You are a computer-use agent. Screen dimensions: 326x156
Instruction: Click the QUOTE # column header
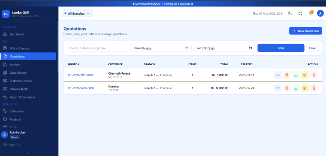pyautogui.click(x=74, y=64)
